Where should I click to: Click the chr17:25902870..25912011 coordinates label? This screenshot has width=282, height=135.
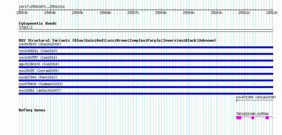(x=42, y=7)
